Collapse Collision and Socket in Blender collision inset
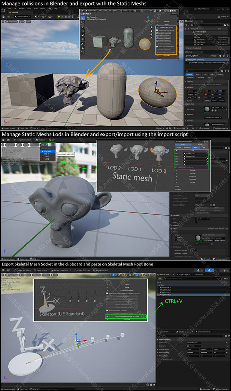231x391 pixels. pos(157,28)
